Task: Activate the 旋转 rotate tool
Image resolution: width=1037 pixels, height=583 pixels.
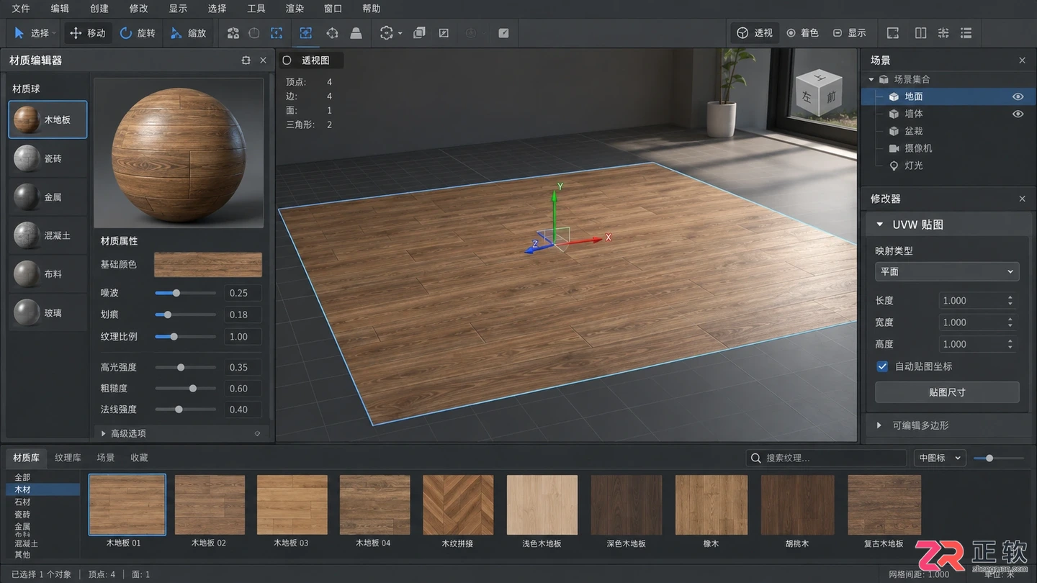Action: coord(138,33)
